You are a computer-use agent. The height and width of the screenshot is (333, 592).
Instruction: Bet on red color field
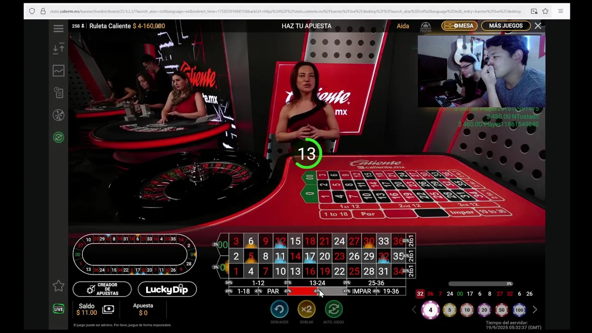(x=302, y=291)
